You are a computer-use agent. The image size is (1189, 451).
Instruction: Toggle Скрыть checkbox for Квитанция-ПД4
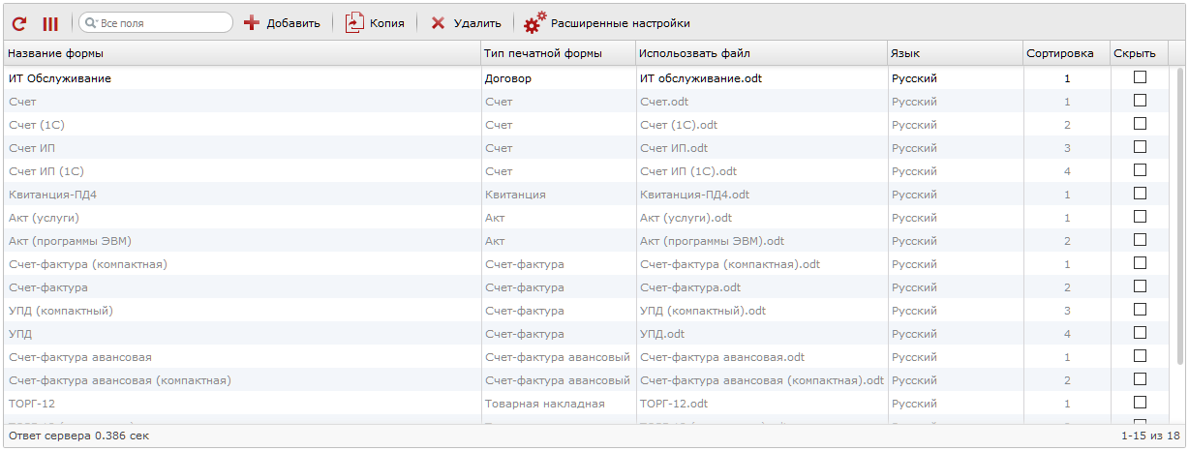(x=1140, y=194)
